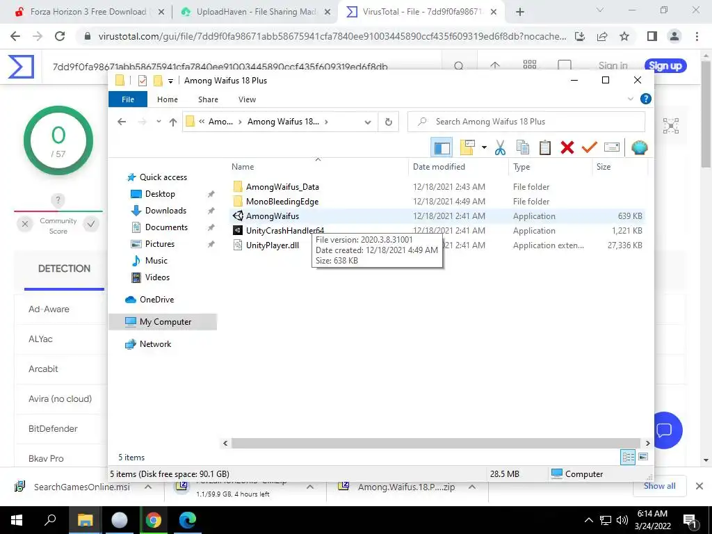Open Microsoft Edge from taskbar
The height and width of the screenshot is (534, 712).
[187, 520]
